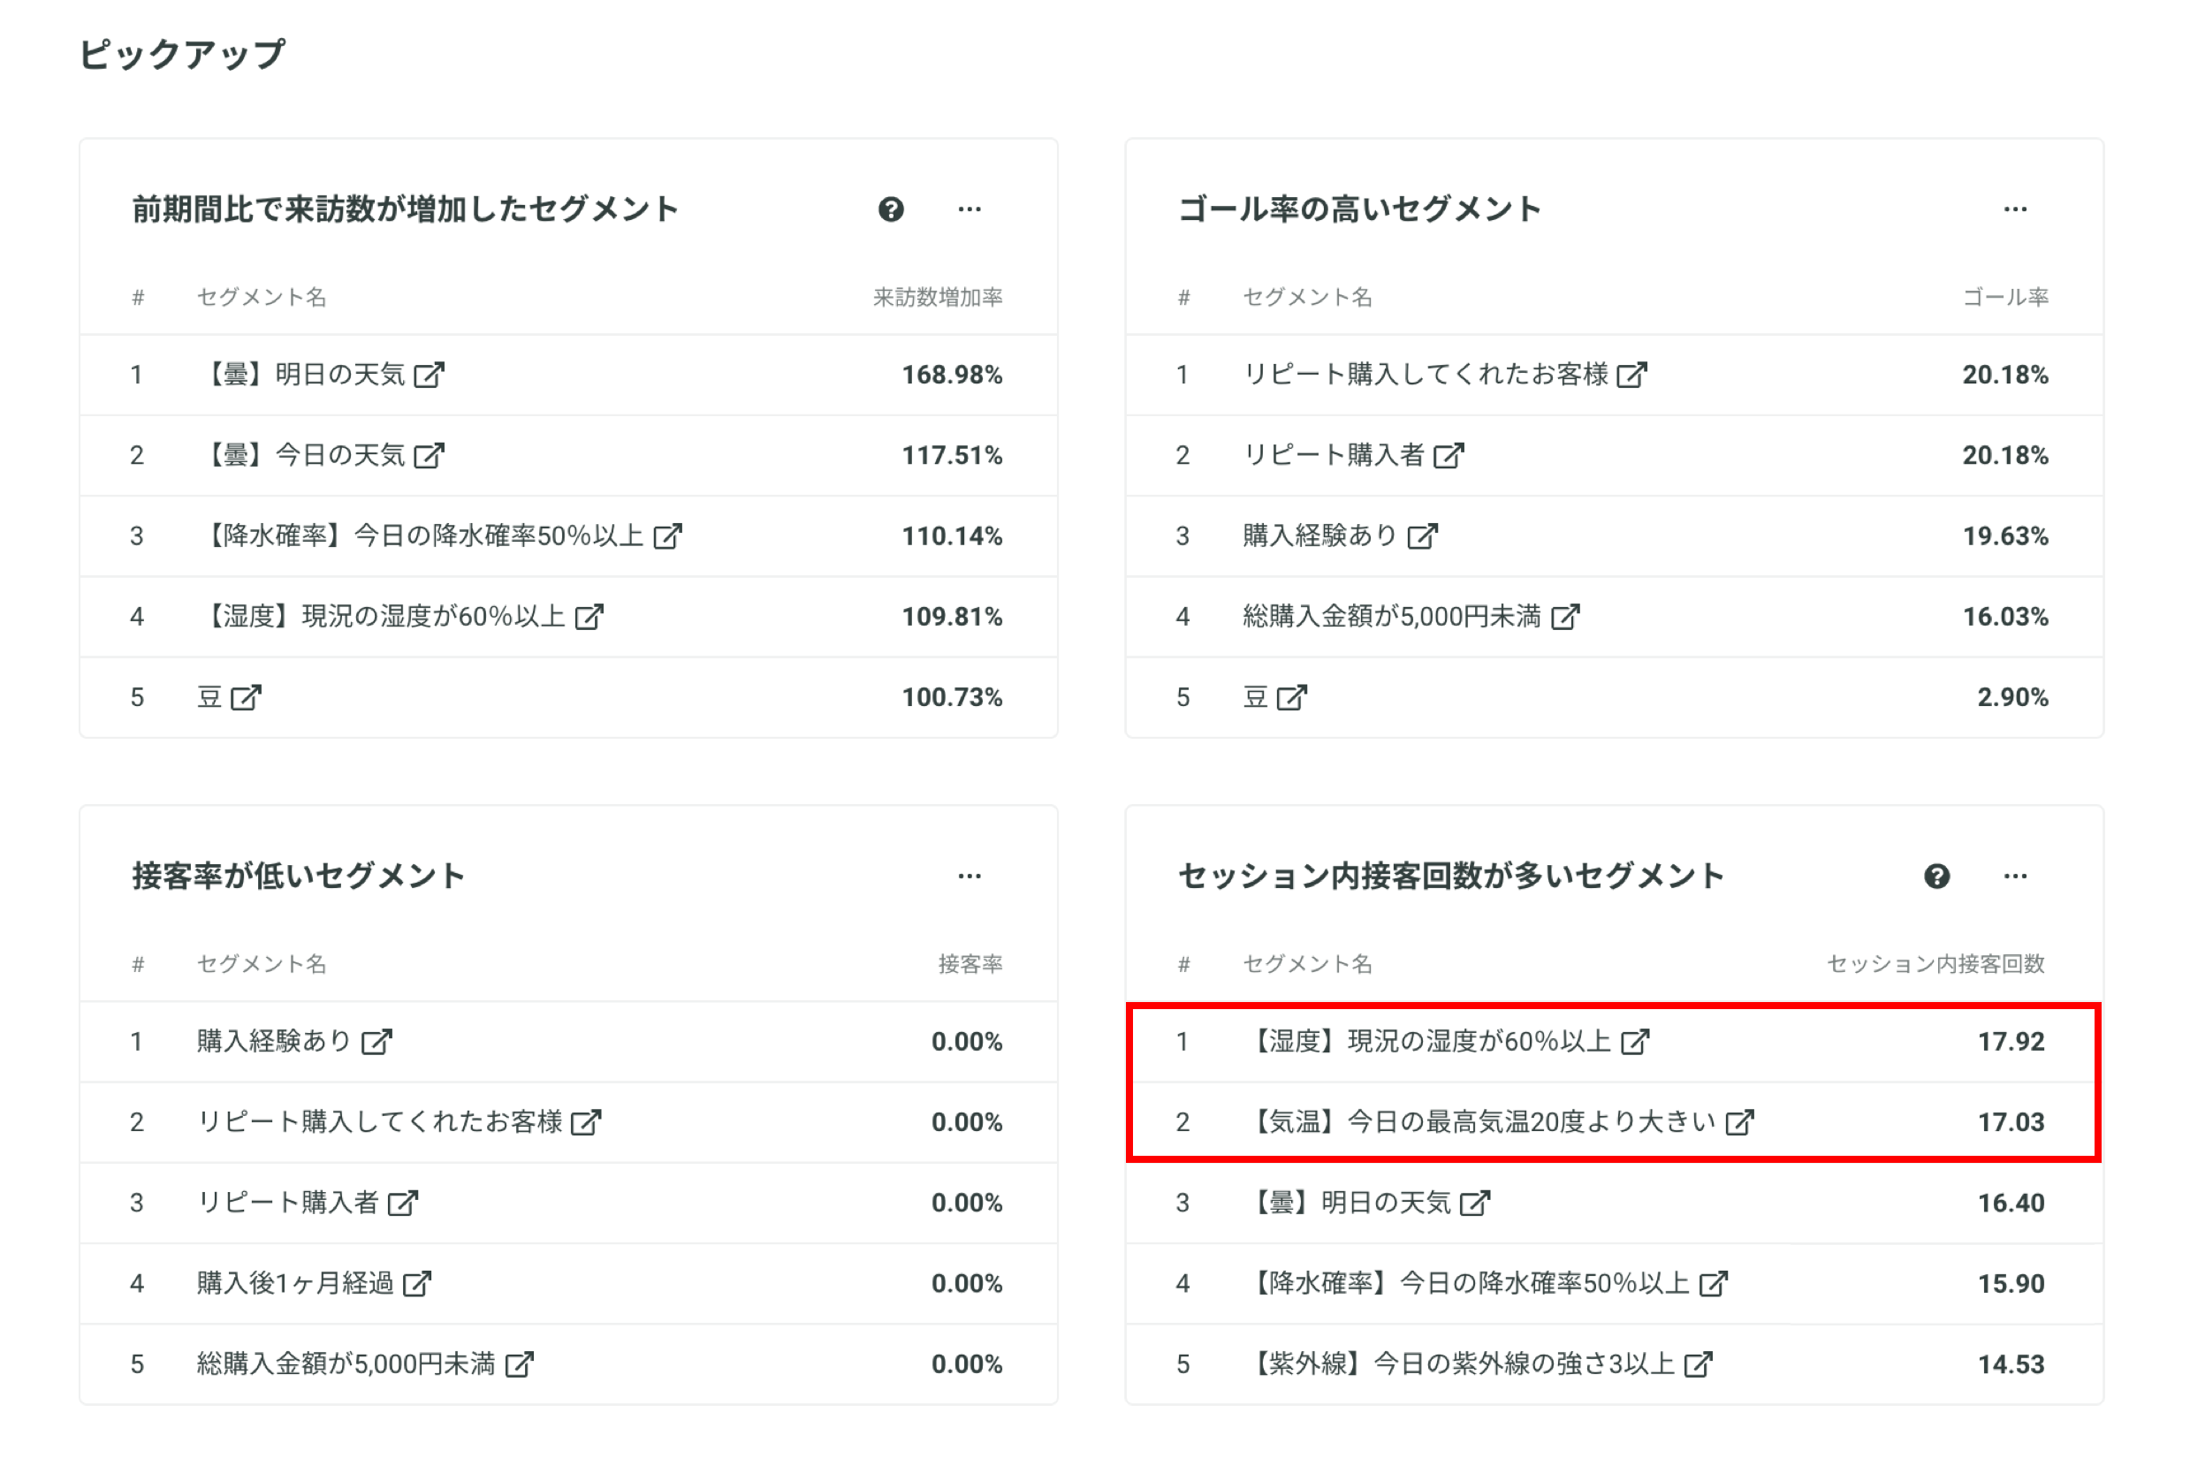Open external link for リピート購入者 in goal-rate card
Image resolution: width=2190 pixels, height=1458 pixels.
point(1448,456)
